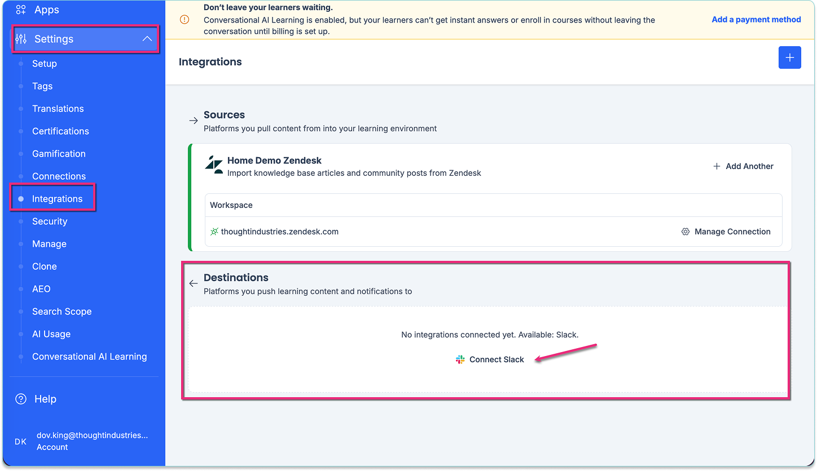
Task: Open Conversational AI Learning settings
Action: coord(89,357)
